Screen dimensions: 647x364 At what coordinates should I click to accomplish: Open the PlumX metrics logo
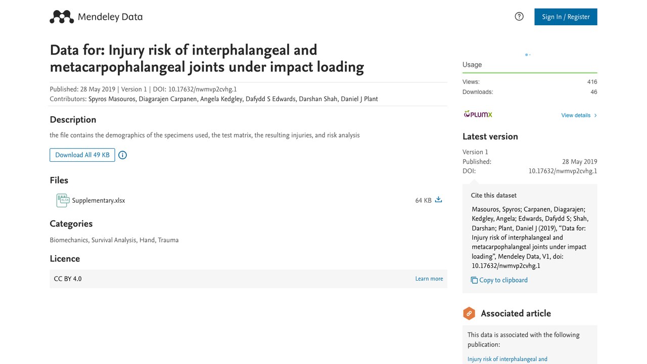coord(478,114)
